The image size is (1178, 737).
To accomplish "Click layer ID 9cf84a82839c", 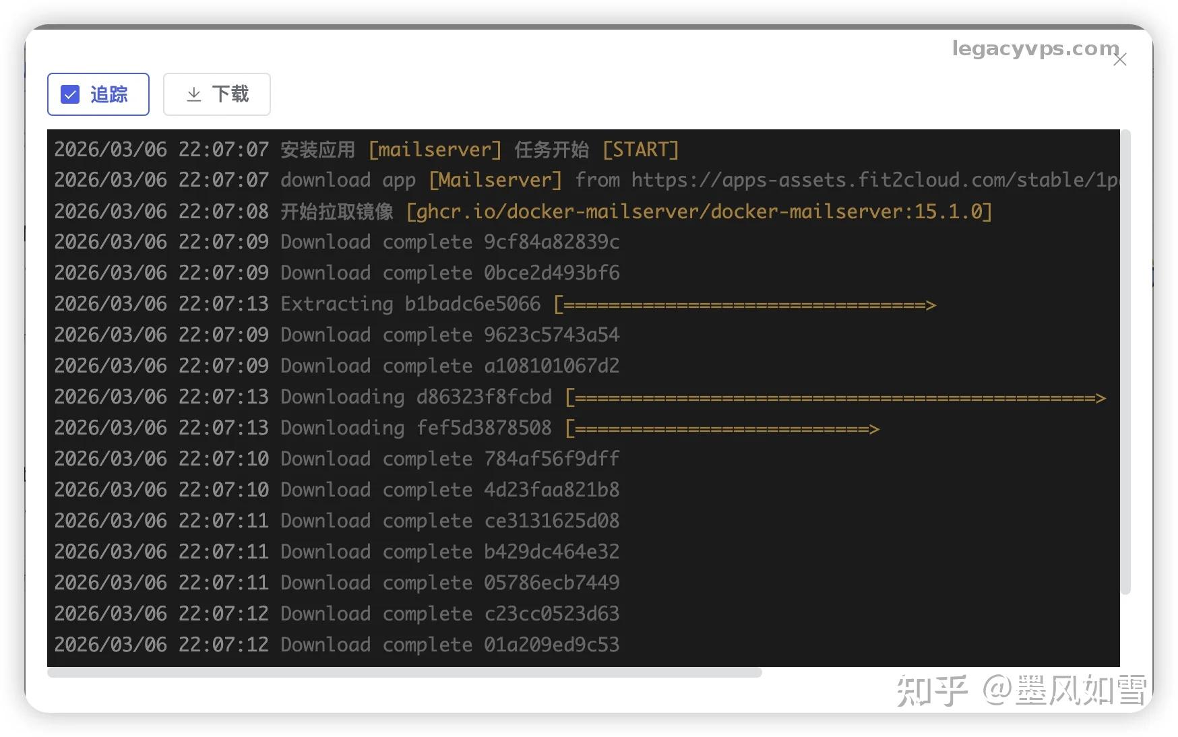I will tap(551, 243).
